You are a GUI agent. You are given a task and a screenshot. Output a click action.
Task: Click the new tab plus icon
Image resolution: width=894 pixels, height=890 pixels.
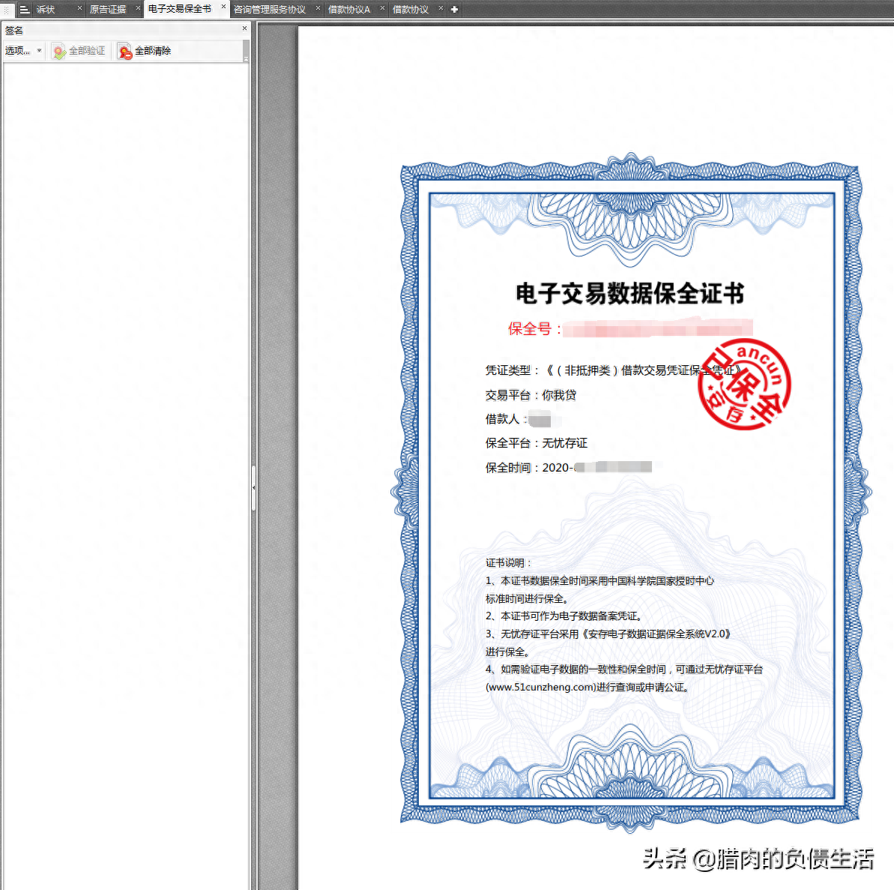pos(454,10)
